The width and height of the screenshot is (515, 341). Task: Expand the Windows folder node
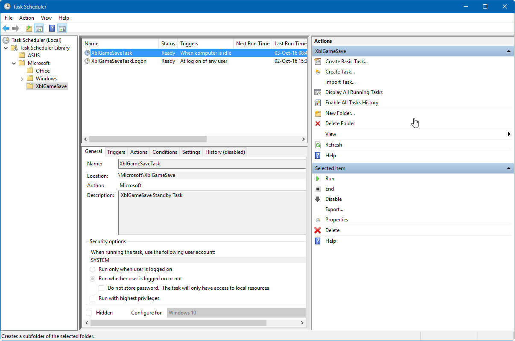pyautogui.click(x=22, y=79)
